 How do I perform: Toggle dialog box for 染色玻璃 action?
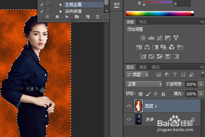click(x=49, y=11)
